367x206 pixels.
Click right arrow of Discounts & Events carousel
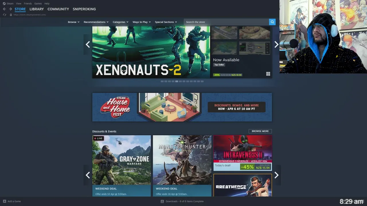coord(276,175)
